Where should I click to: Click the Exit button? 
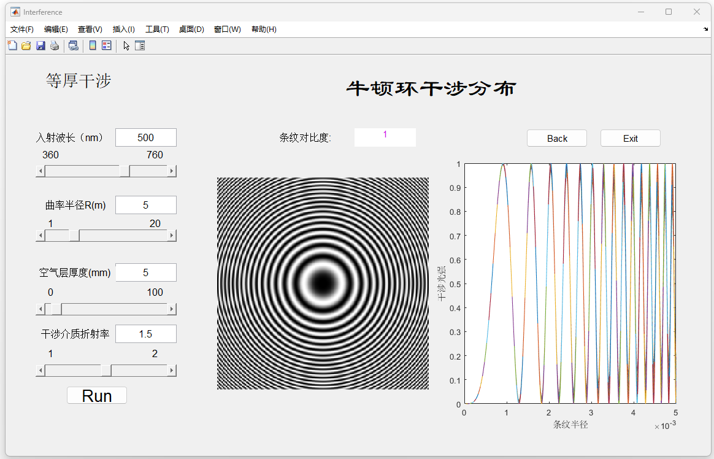tap(630, 139)
